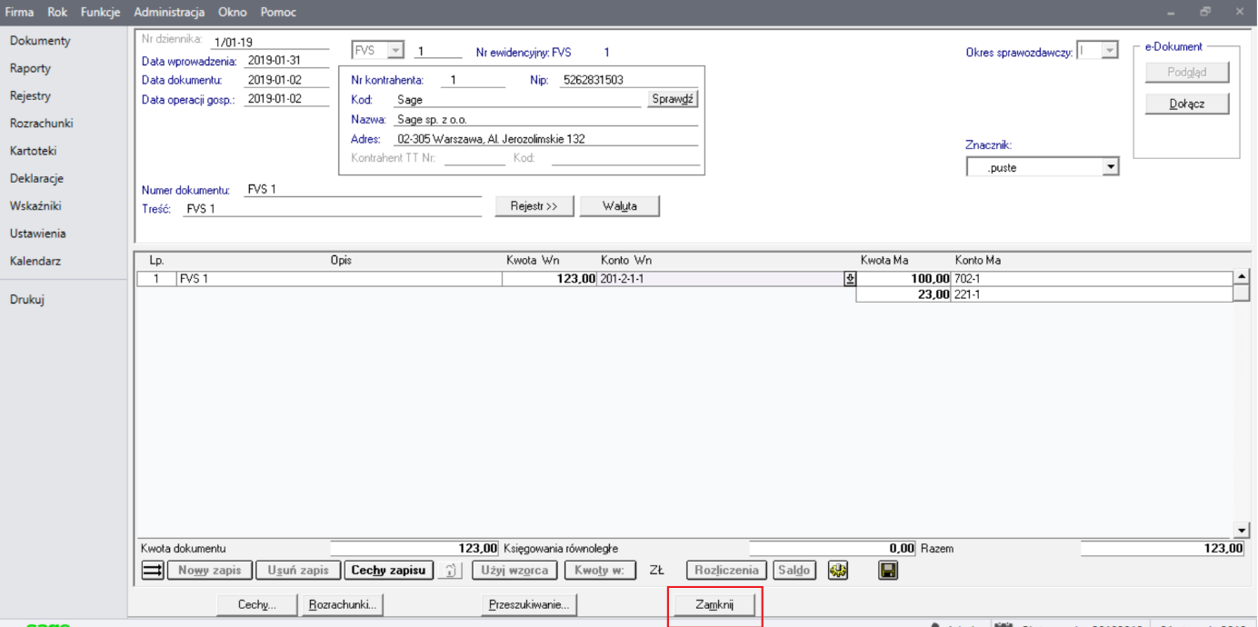Select Deklaracje in the sidebar

point(36,178)
